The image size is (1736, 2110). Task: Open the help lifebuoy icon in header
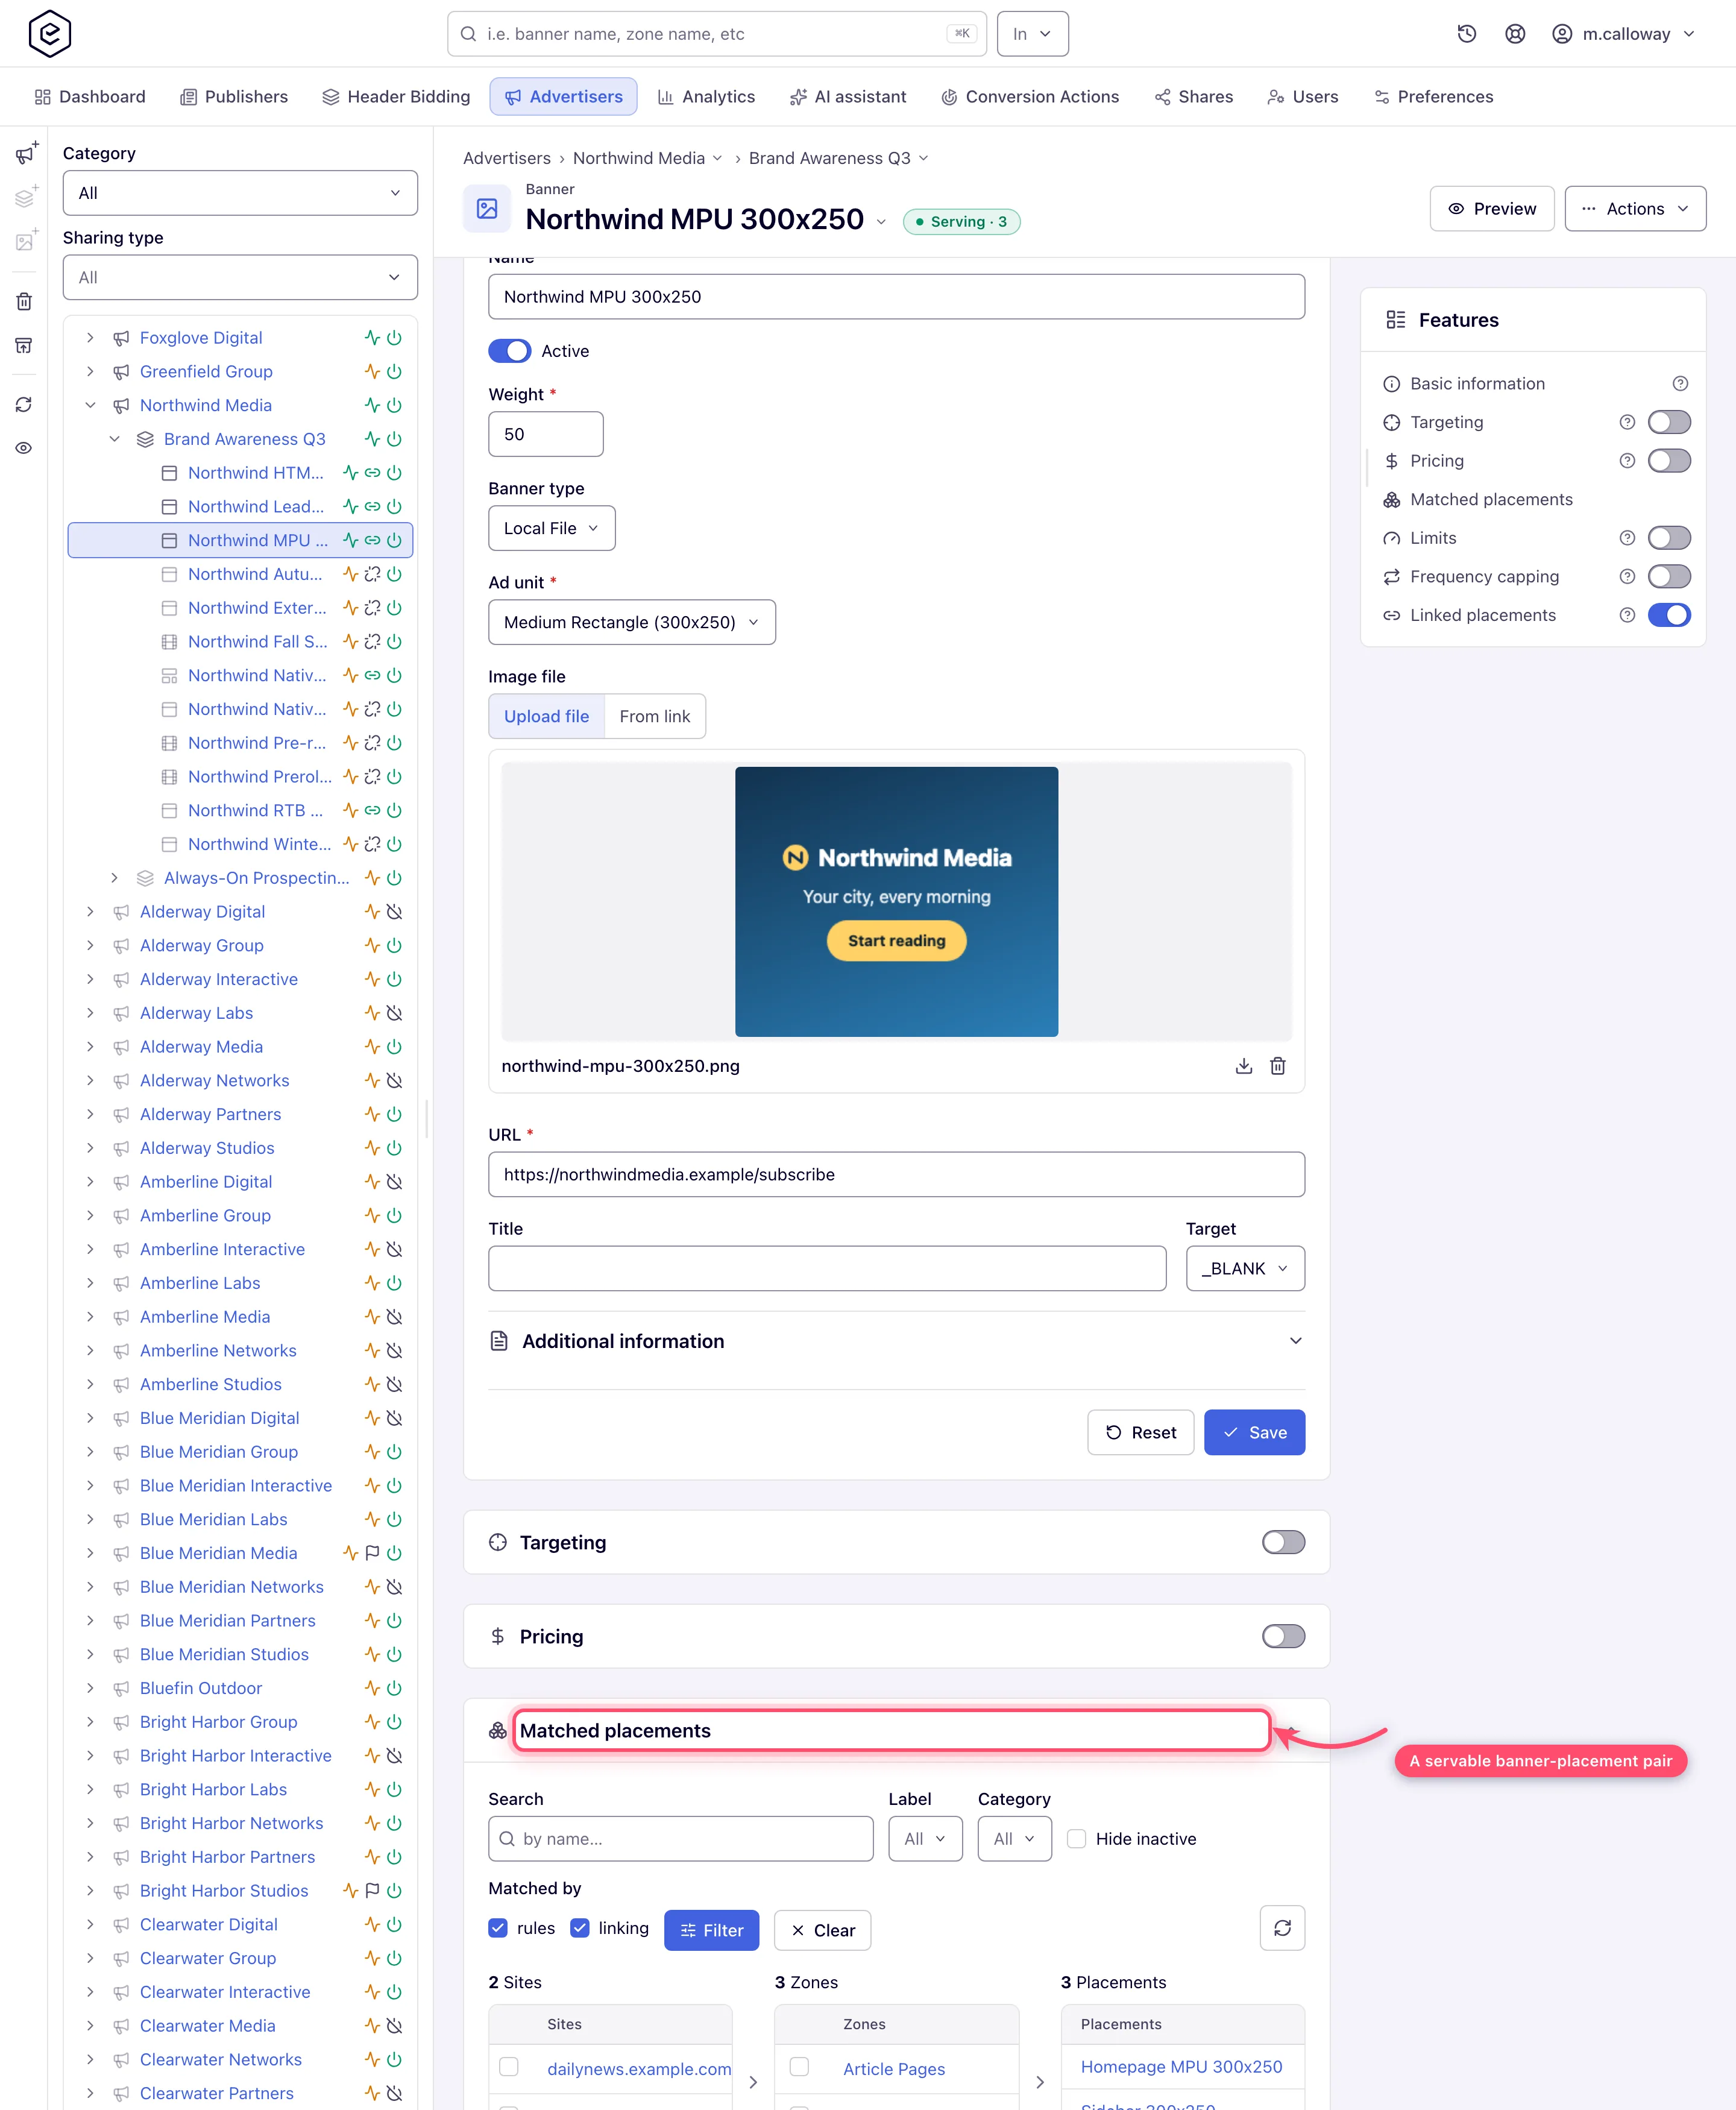click(1515, 34)
